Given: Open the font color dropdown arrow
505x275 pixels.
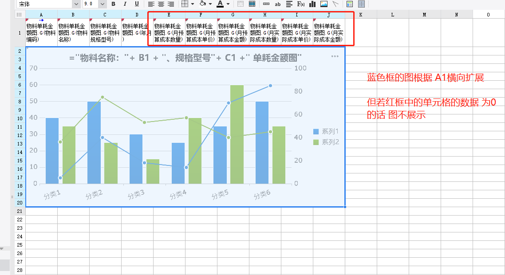Looking at the screenshot, I should pyautogui.click(x=228, y=4).
